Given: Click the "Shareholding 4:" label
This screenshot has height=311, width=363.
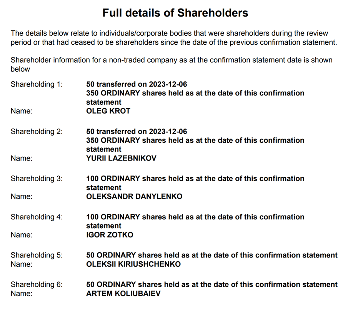Looking at the screenshot, I should click(x=37, y=217).
